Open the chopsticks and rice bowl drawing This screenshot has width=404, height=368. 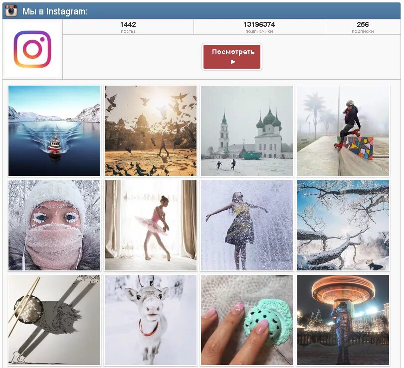click(54, 320)
